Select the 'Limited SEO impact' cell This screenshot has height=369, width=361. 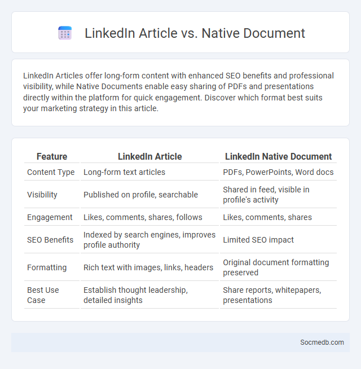tap(278, 240)
